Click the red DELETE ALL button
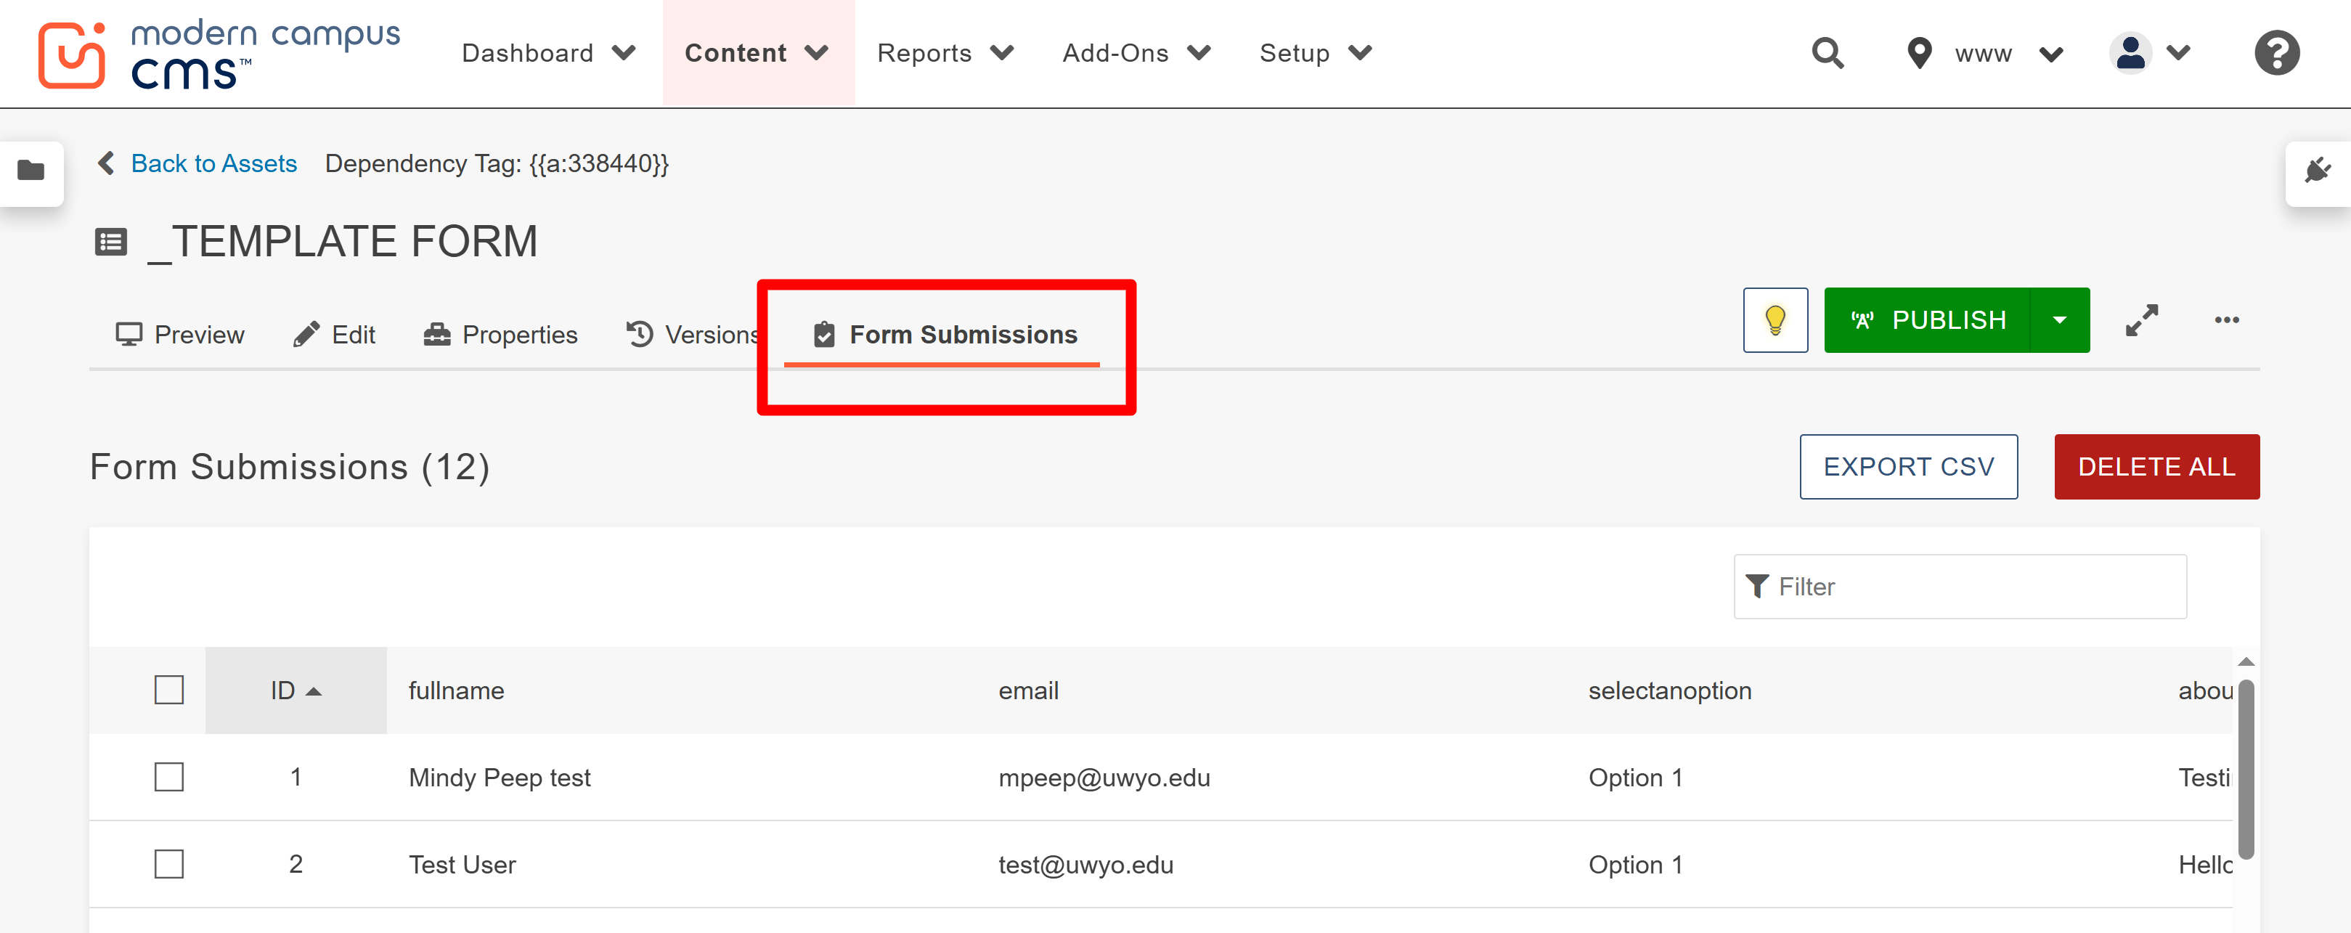 click(2156, 466)
